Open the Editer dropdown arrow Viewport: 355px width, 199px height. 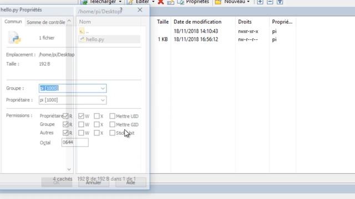point(153,2)
